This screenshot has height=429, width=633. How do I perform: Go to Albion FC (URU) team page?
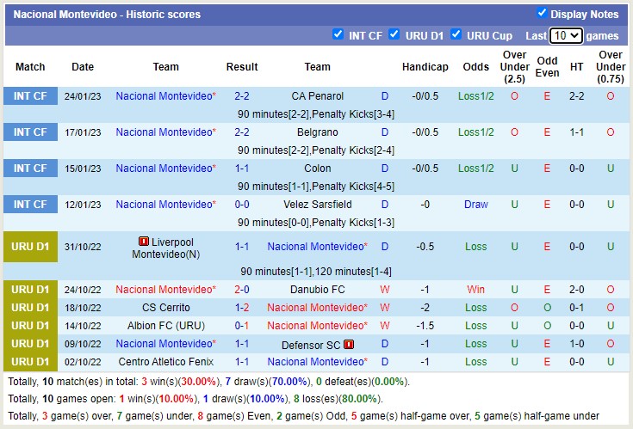pyautogui.click(x=166, y=326)
